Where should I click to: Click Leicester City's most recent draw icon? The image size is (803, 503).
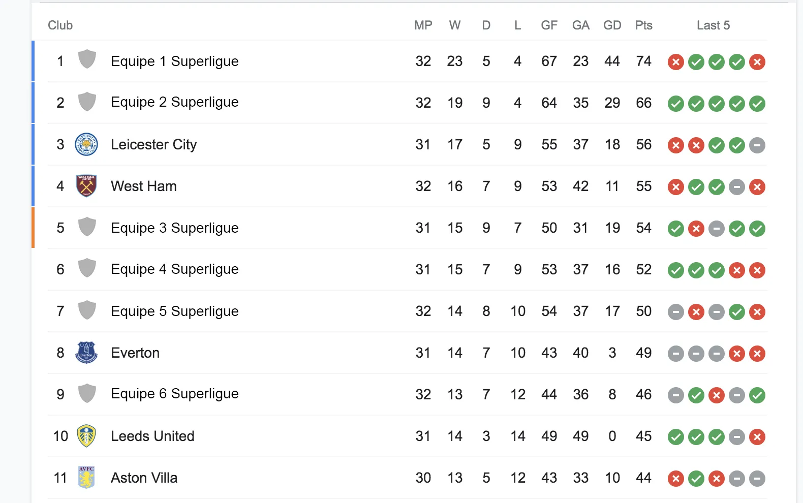[x=757, y=145]
